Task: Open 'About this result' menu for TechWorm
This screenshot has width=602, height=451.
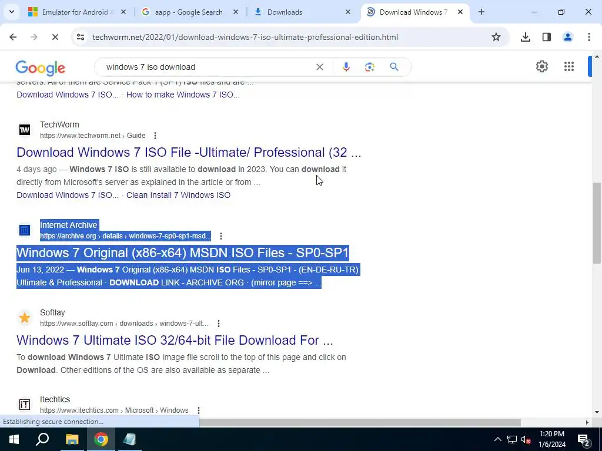Action: click(x=155, y=136)
